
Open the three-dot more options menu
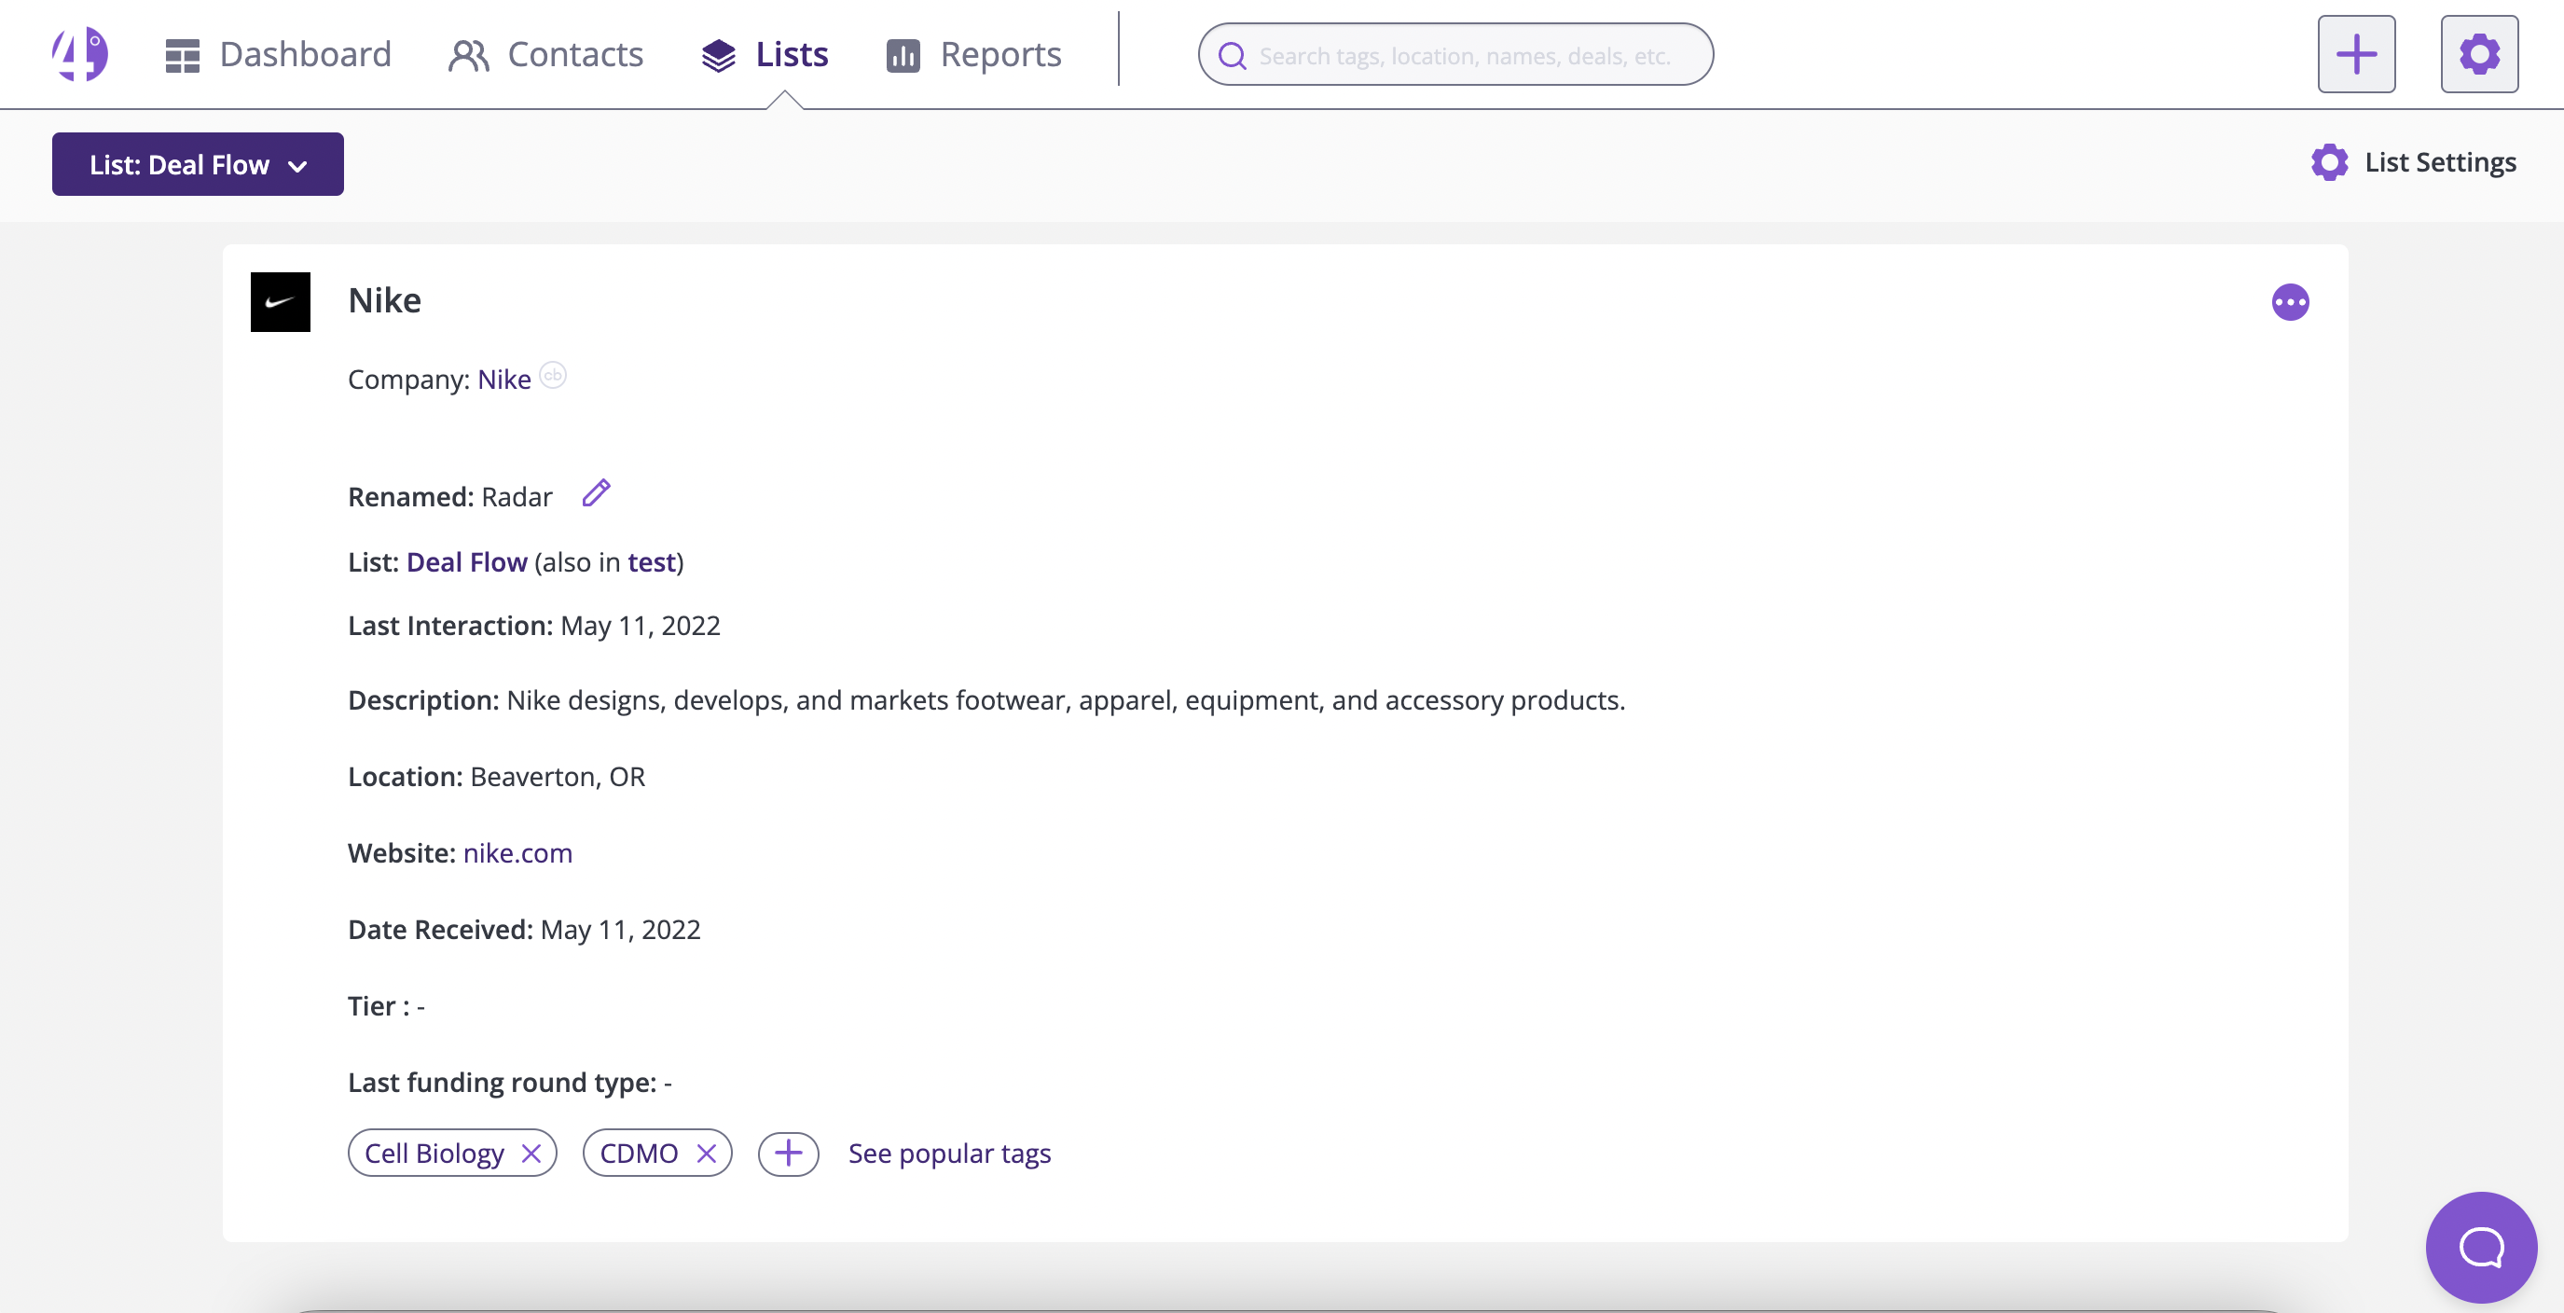click(x=2290, y=301)
